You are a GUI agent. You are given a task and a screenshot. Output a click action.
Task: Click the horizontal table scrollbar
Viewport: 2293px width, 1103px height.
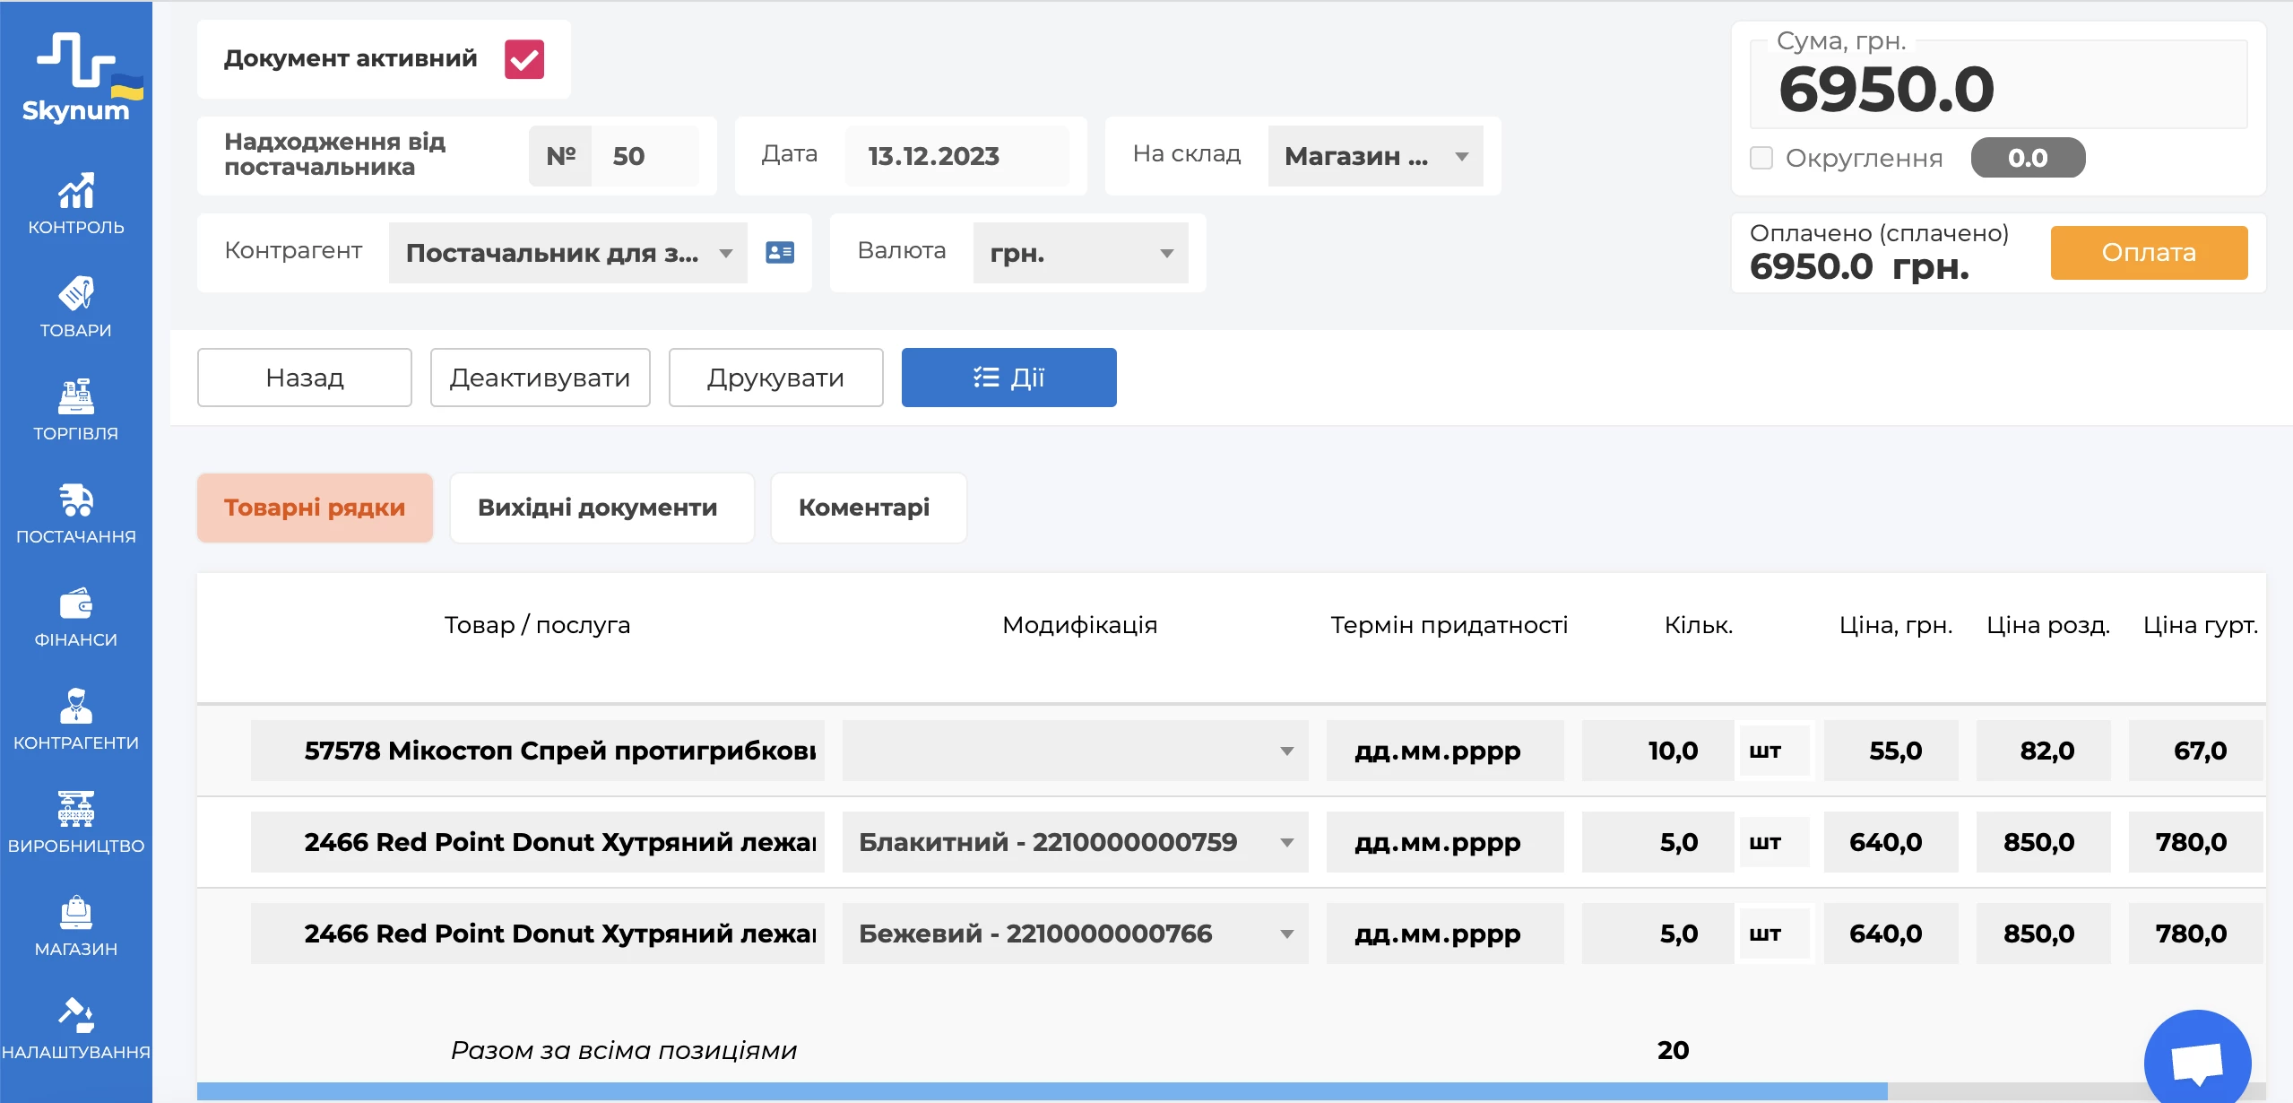pyautogui.click(x=1042, y=1091)
